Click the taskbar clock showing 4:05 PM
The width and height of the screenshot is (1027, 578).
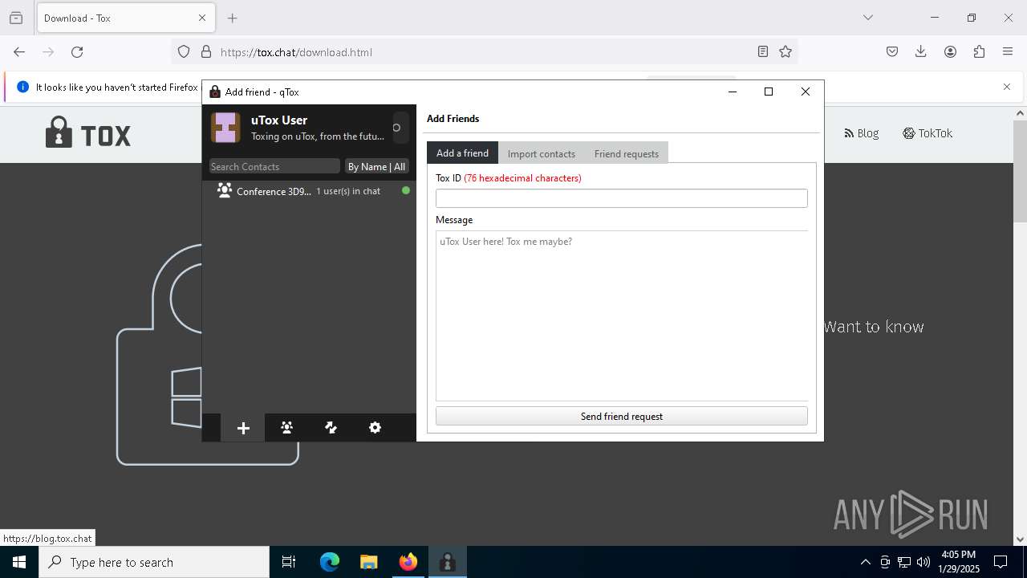tap(959, 562)
